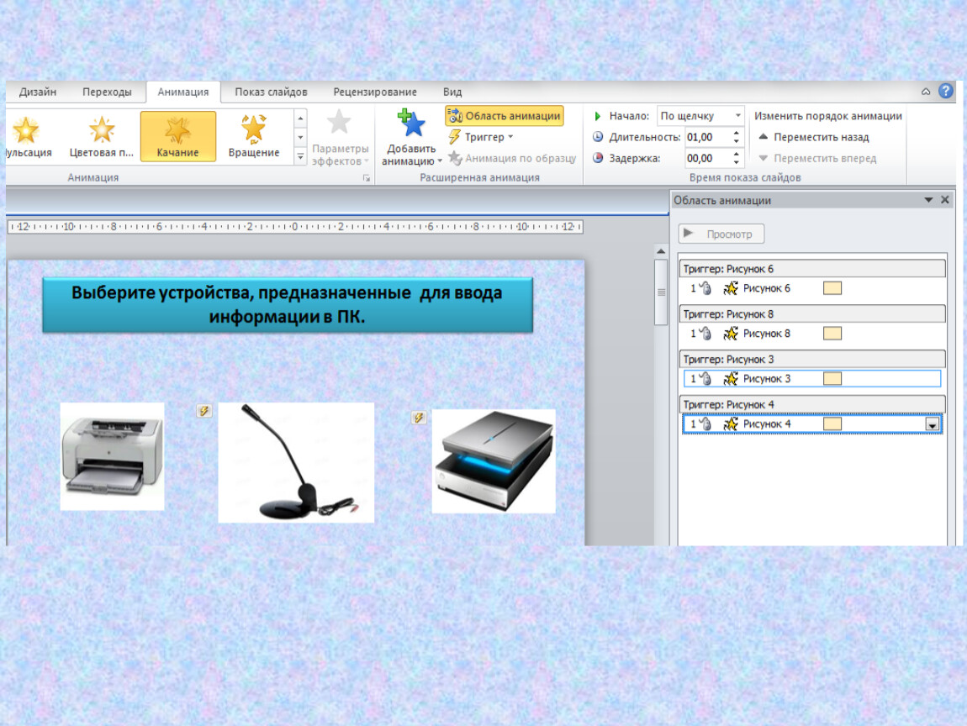Select the Рисунок 3 animation entry
This screenshot has height=726, width=967.
click(x=766, y=379)
